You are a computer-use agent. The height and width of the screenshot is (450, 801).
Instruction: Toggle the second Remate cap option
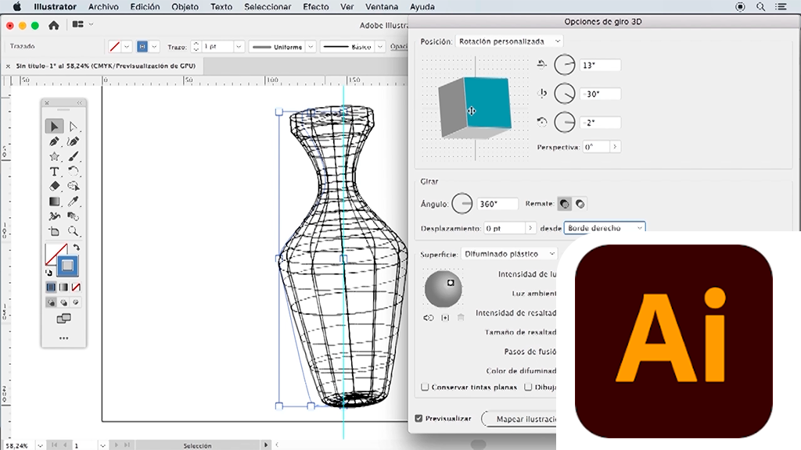tap(580, 204)
